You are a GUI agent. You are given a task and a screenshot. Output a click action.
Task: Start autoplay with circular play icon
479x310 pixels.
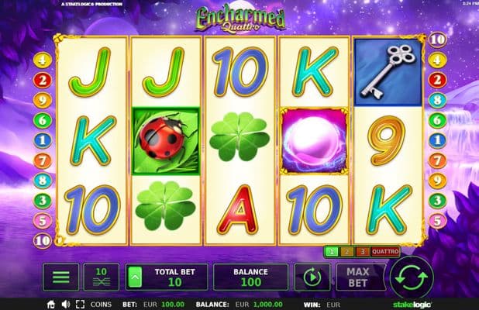(x=312, y=277)
